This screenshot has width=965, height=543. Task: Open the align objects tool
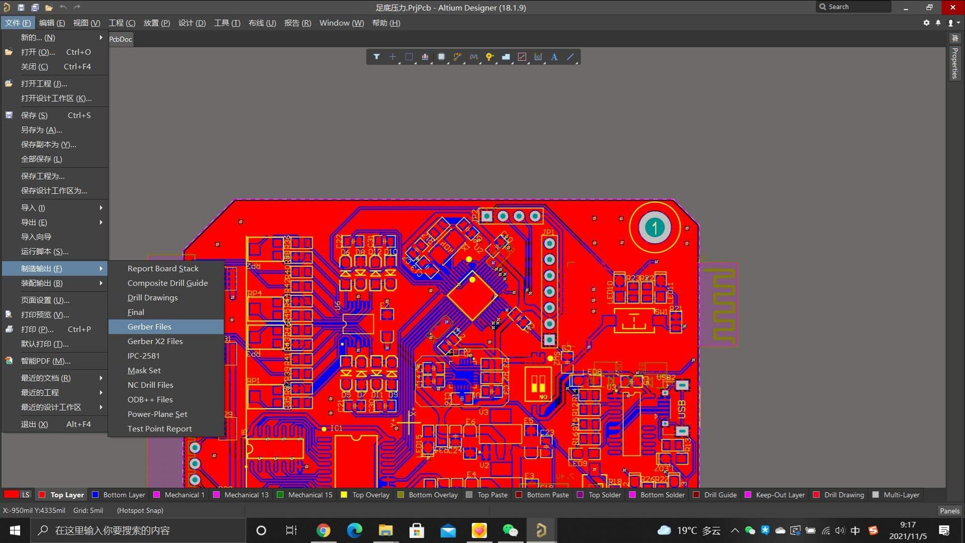coord(425,57)
